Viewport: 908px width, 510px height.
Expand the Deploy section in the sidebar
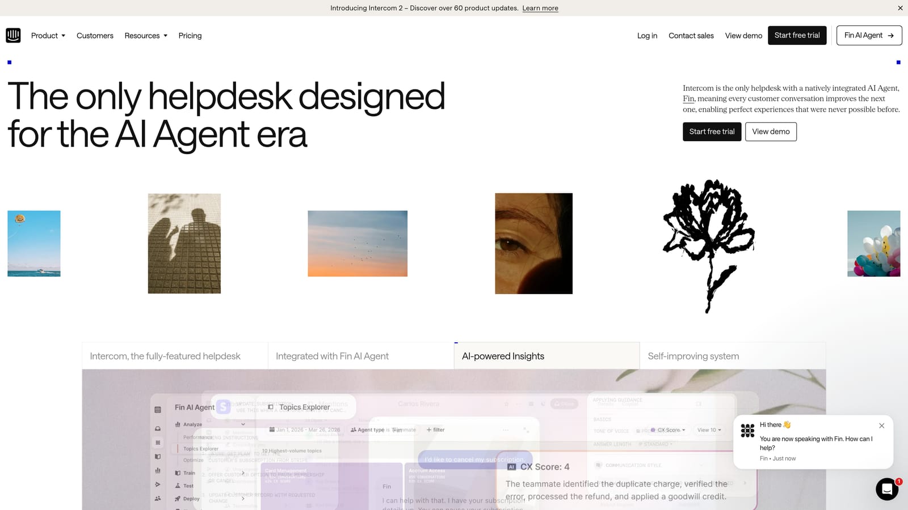210,499
